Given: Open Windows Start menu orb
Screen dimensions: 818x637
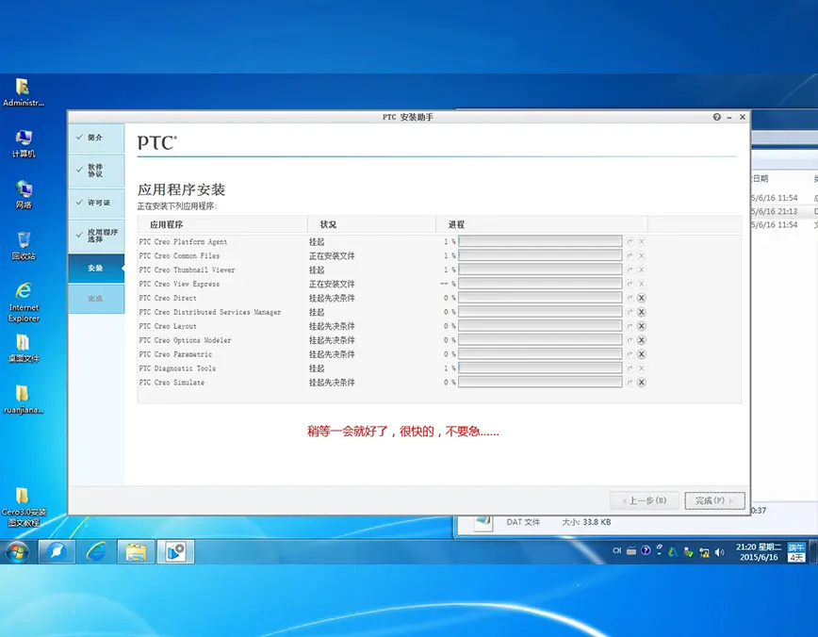Looking at the screenshot, I should [17, 552].
